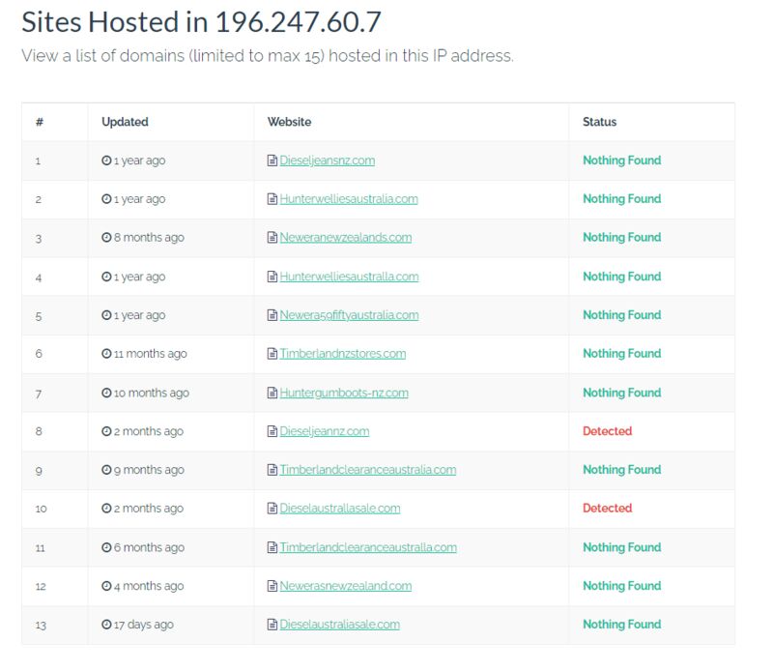Open the Newera59fiftyaustralia.com link
Viewport: 773px width, 671px height.
coord(349,315)
